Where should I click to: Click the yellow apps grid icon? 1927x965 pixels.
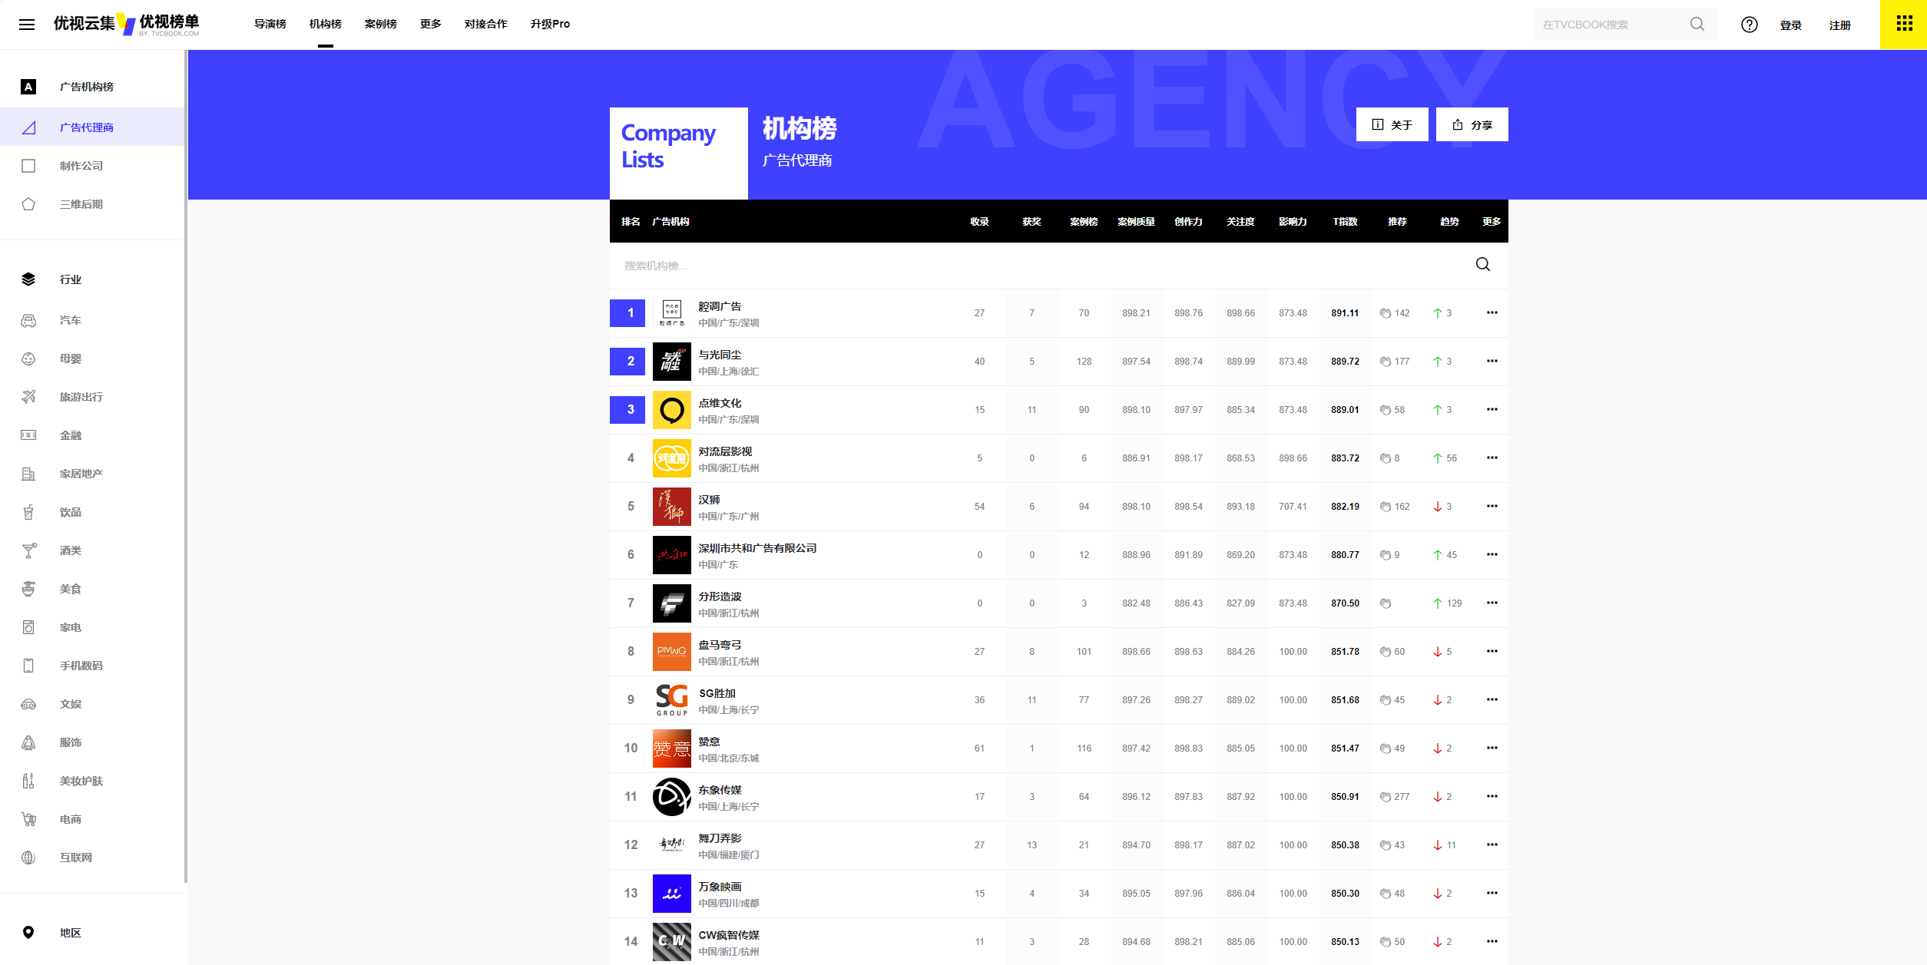pos(1904,24)
